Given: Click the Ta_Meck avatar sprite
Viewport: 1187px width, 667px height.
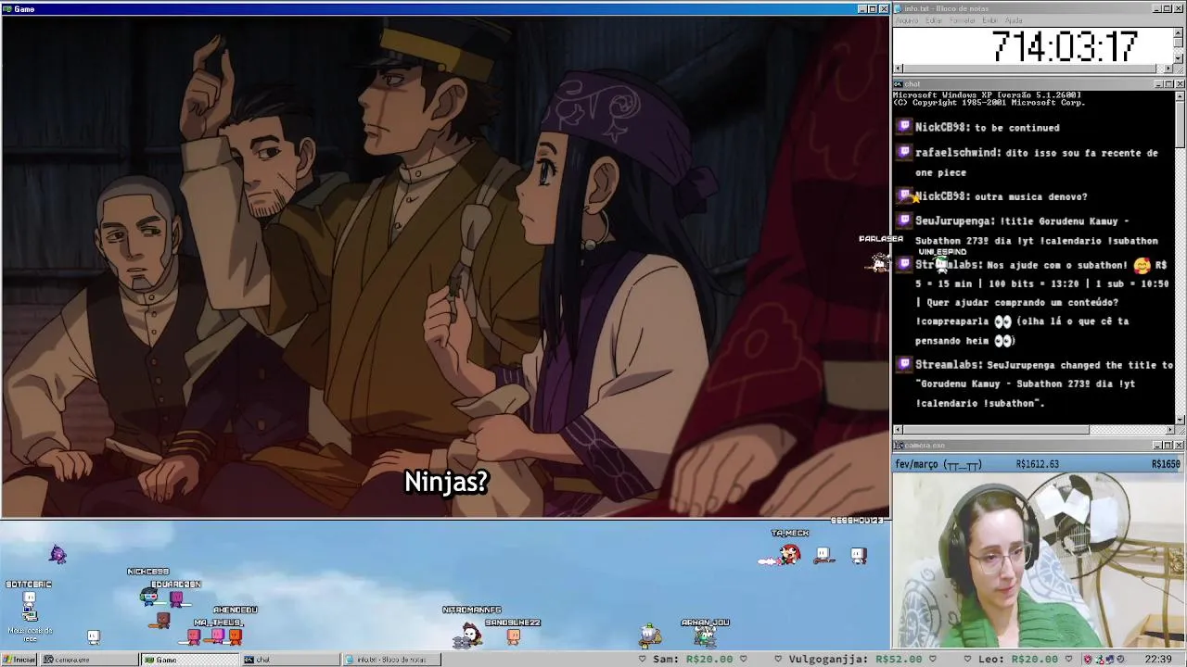Looking at the screenshot, I should (x=789, y=555).
